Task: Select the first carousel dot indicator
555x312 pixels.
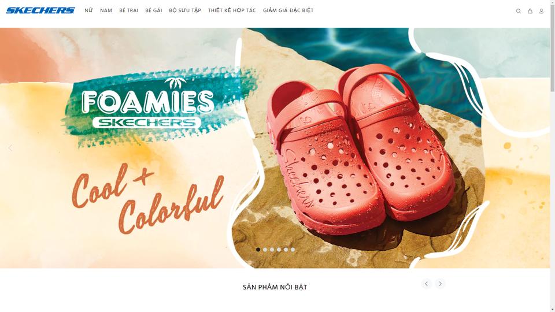Action: click(x=258, y=250)
